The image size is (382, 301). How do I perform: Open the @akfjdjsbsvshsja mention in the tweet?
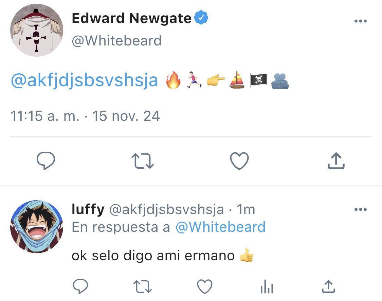pyautogui.click(x=84, y=80)
